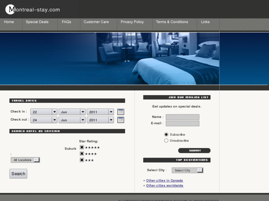The image size is (269, 201).
Task: Open the Customer Care page
Action: pyautogui.click(x=96, y=22)
